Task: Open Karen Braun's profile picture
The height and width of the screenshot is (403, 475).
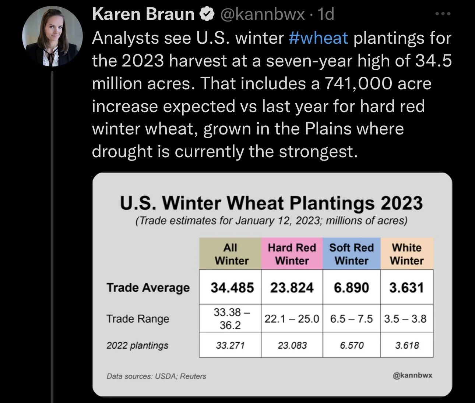Action: (52, 36)
